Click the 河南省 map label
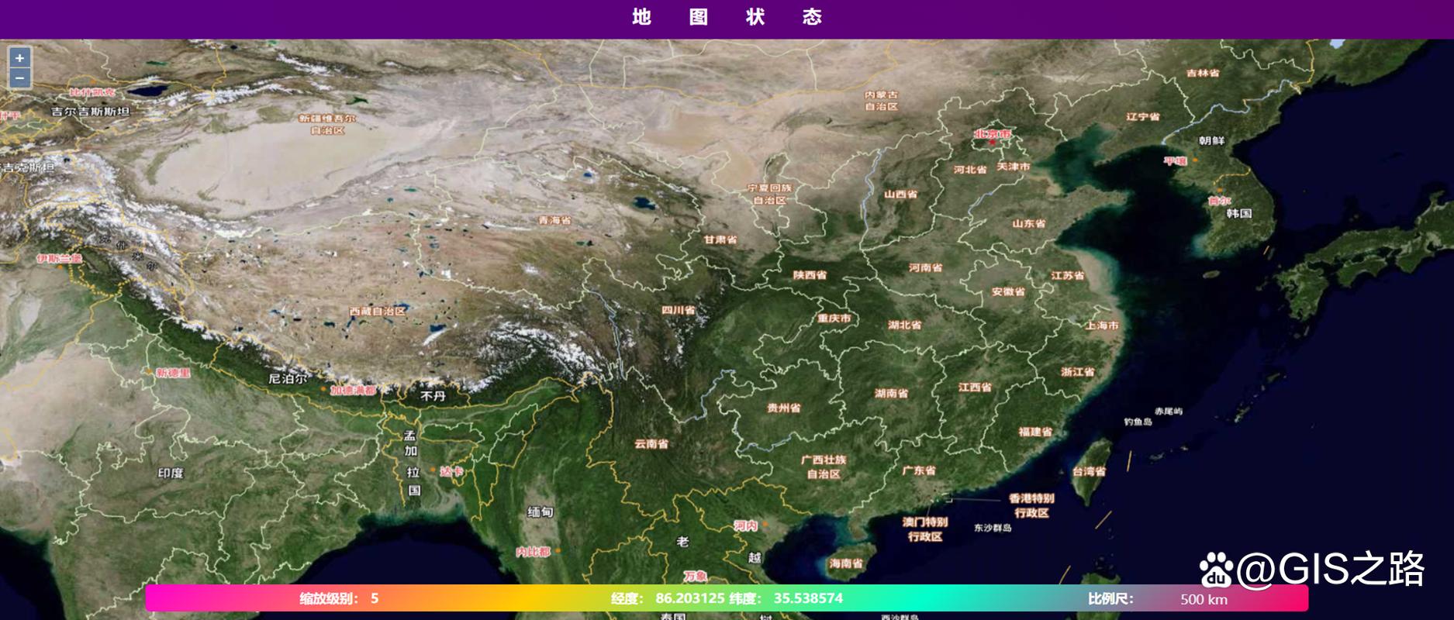 925,267
